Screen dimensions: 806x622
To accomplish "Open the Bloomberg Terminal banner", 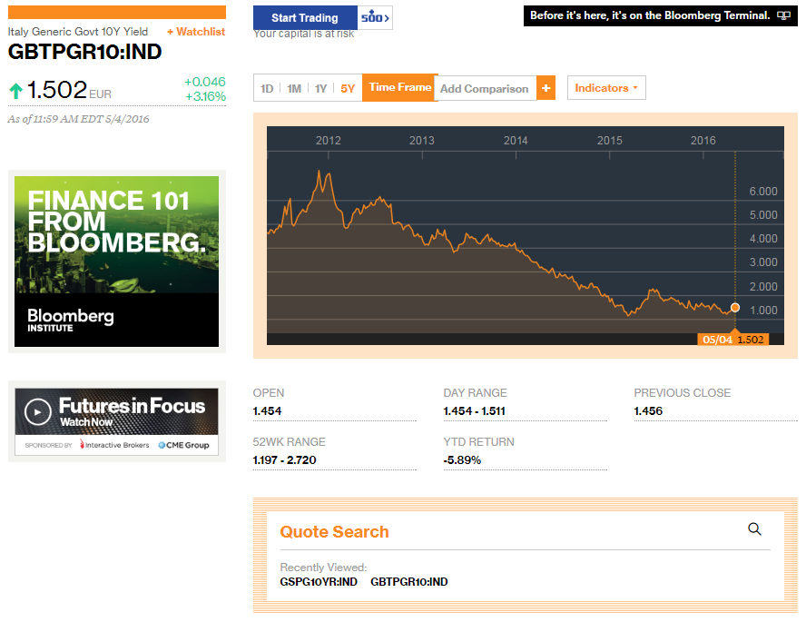I will point(660,15).
